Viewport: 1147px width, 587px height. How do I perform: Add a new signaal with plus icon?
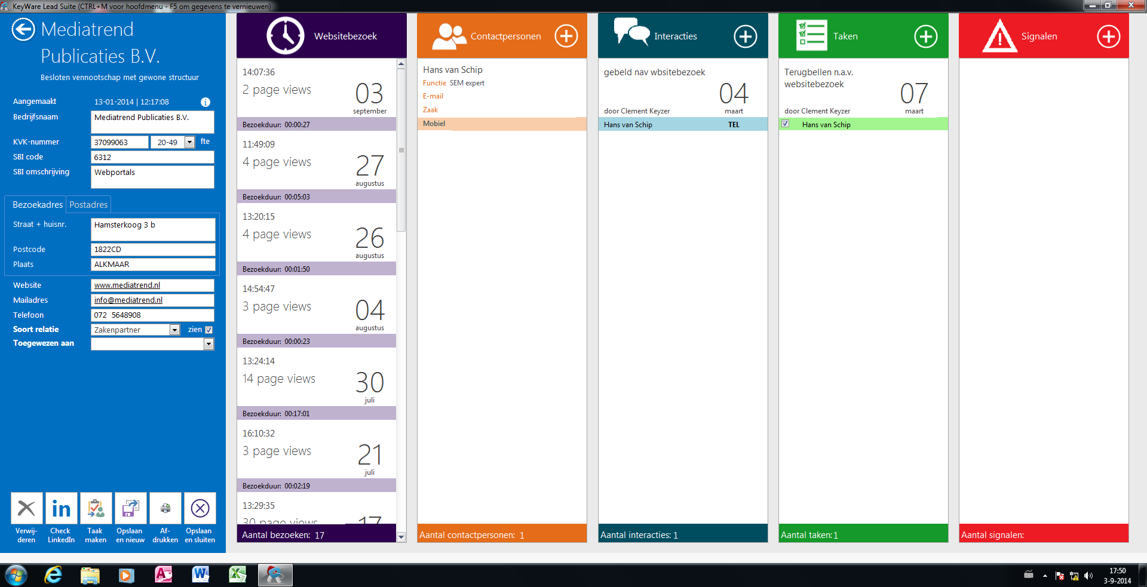click(x=1108, y=36)
